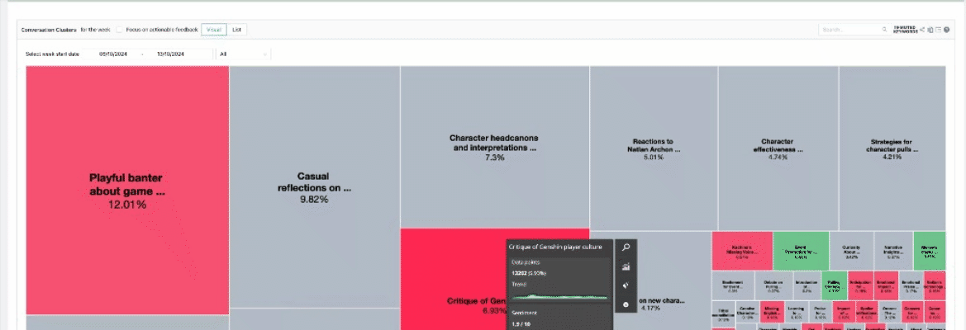Screen dimensions: 966x330
Task: Open the help question mark icon
Action: (x=946, y=30)
